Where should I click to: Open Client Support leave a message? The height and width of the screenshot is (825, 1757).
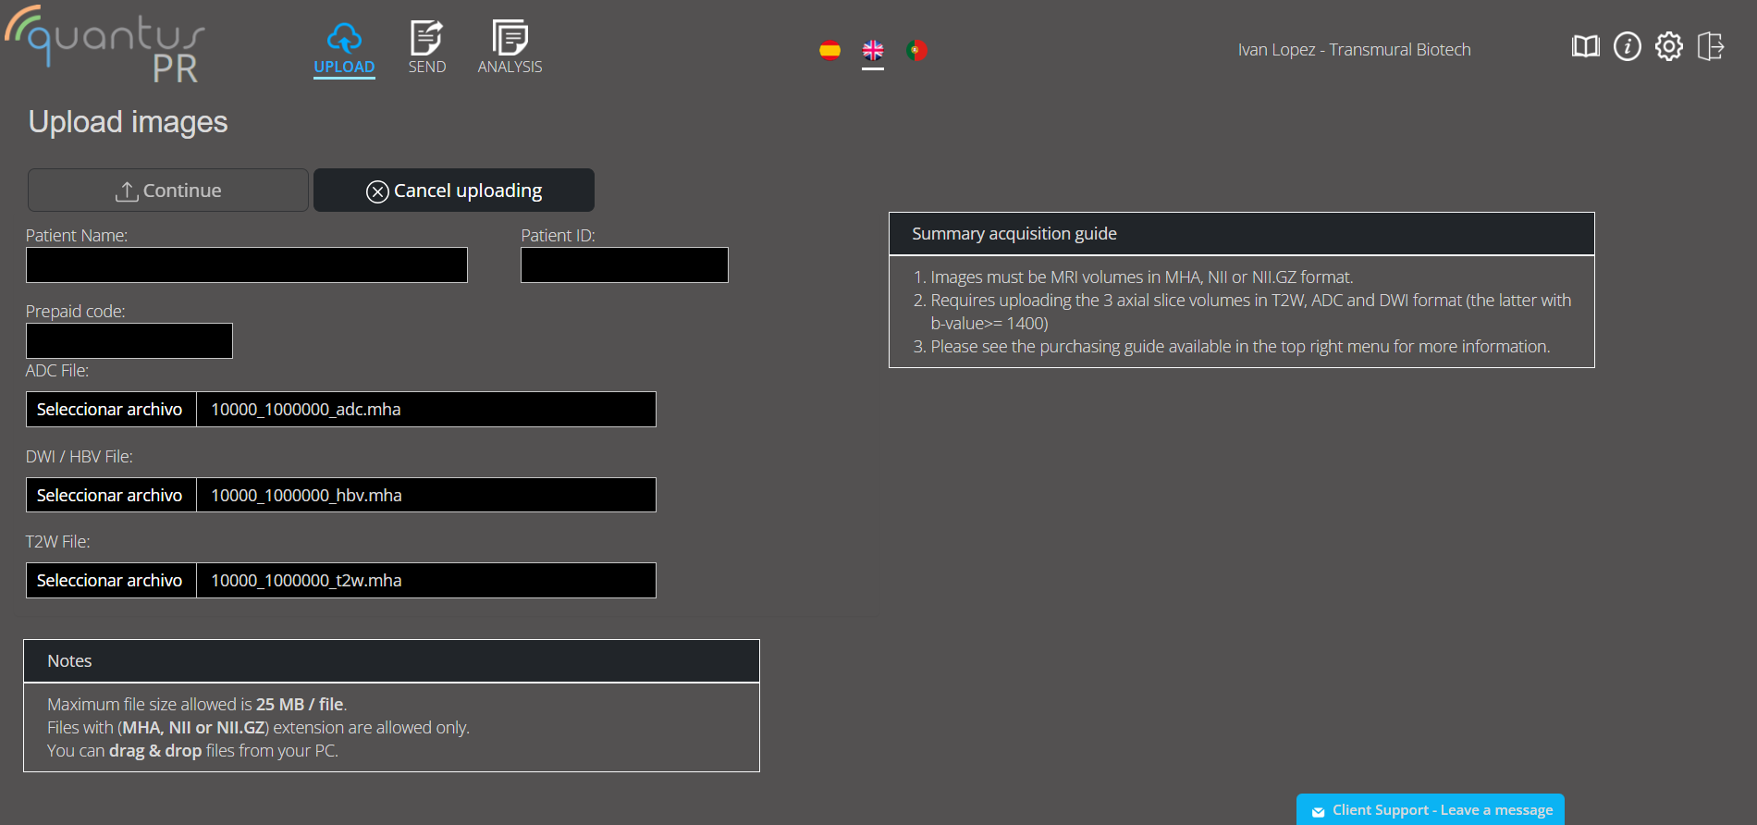click(x=1431, y=810)
